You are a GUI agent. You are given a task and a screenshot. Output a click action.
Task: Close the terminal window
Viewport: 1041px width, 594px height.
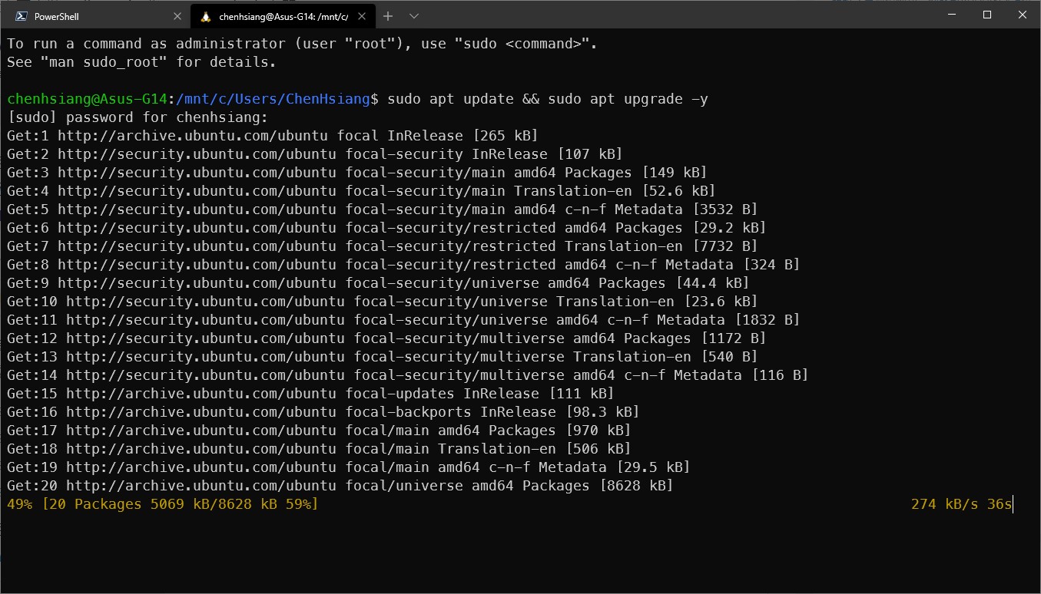click(1023, 15)
